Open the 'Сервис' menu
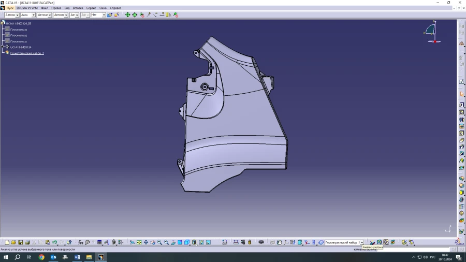466x262 pixels. (91, 8)
